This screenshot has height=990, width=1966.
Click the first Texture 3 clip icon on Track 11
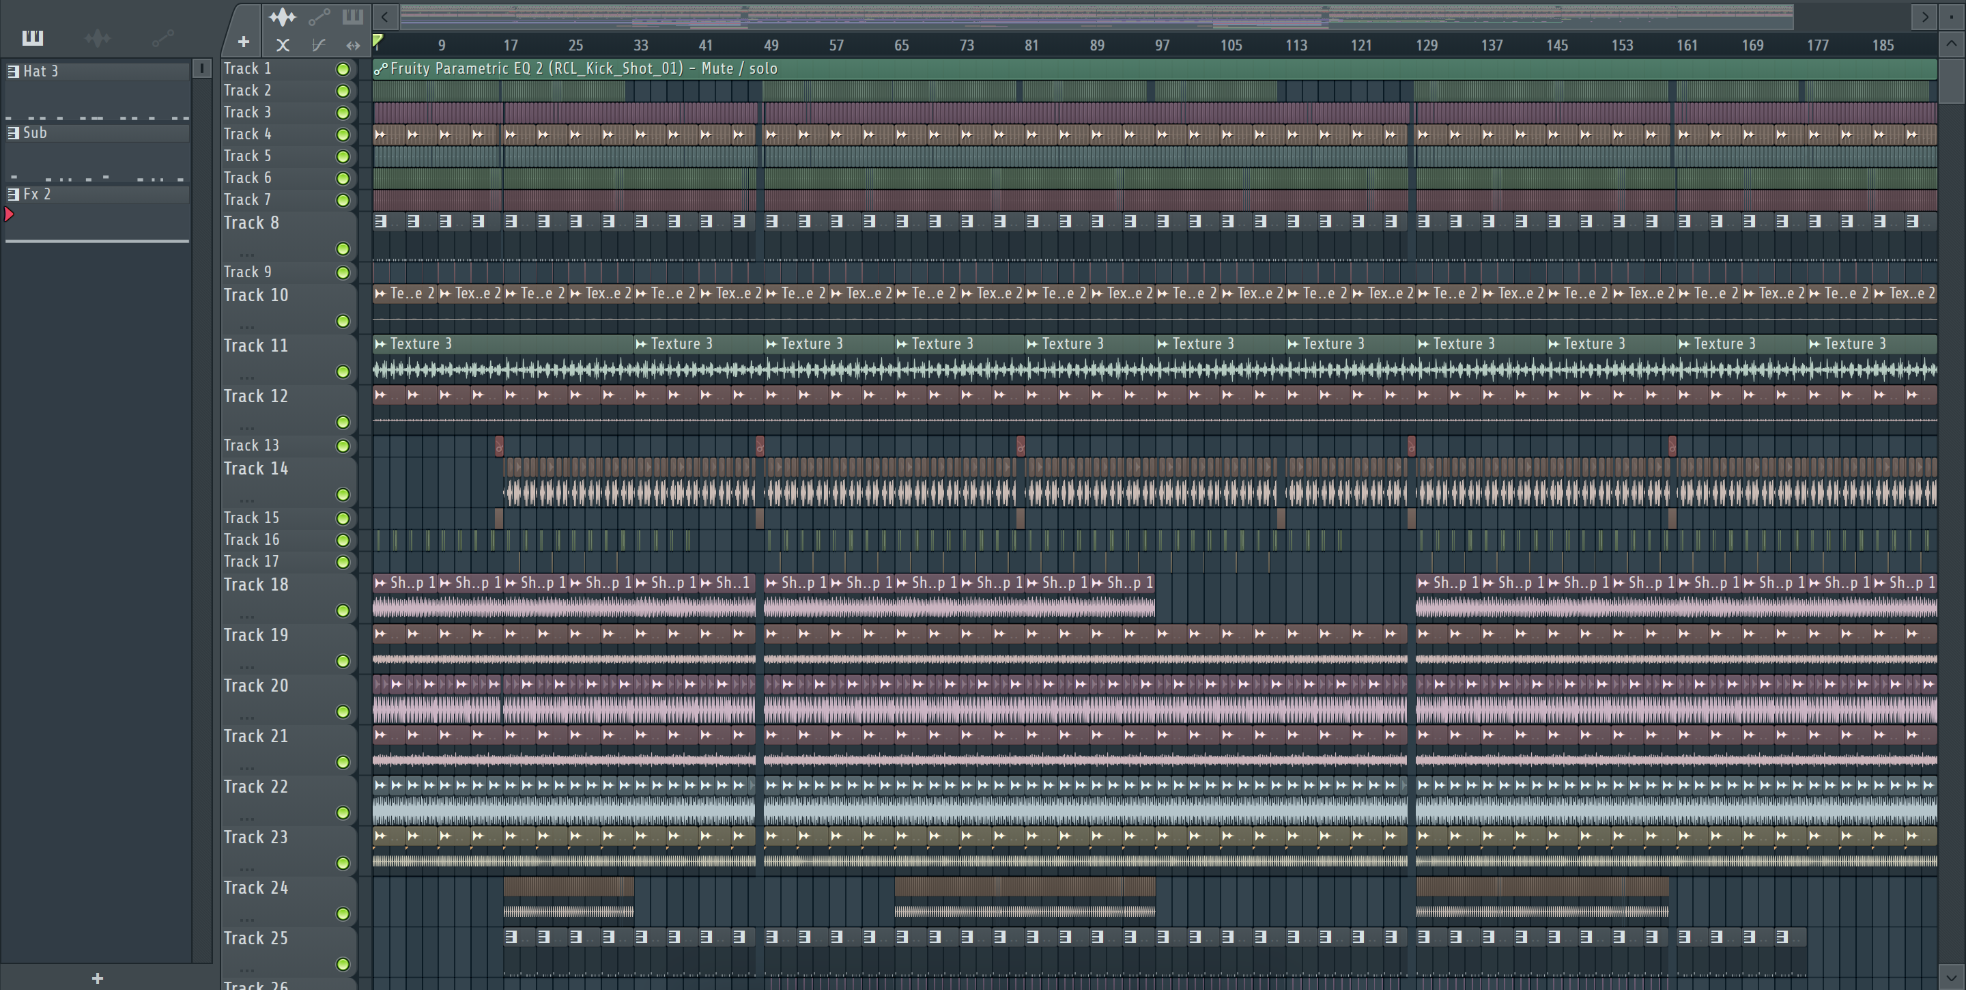[x=380, y=344]
